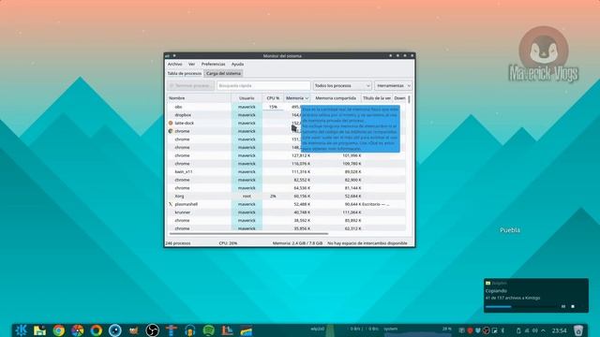Screen dimensions: 600x337
Task: Open the volume tray icon
Action: point(535,330)
